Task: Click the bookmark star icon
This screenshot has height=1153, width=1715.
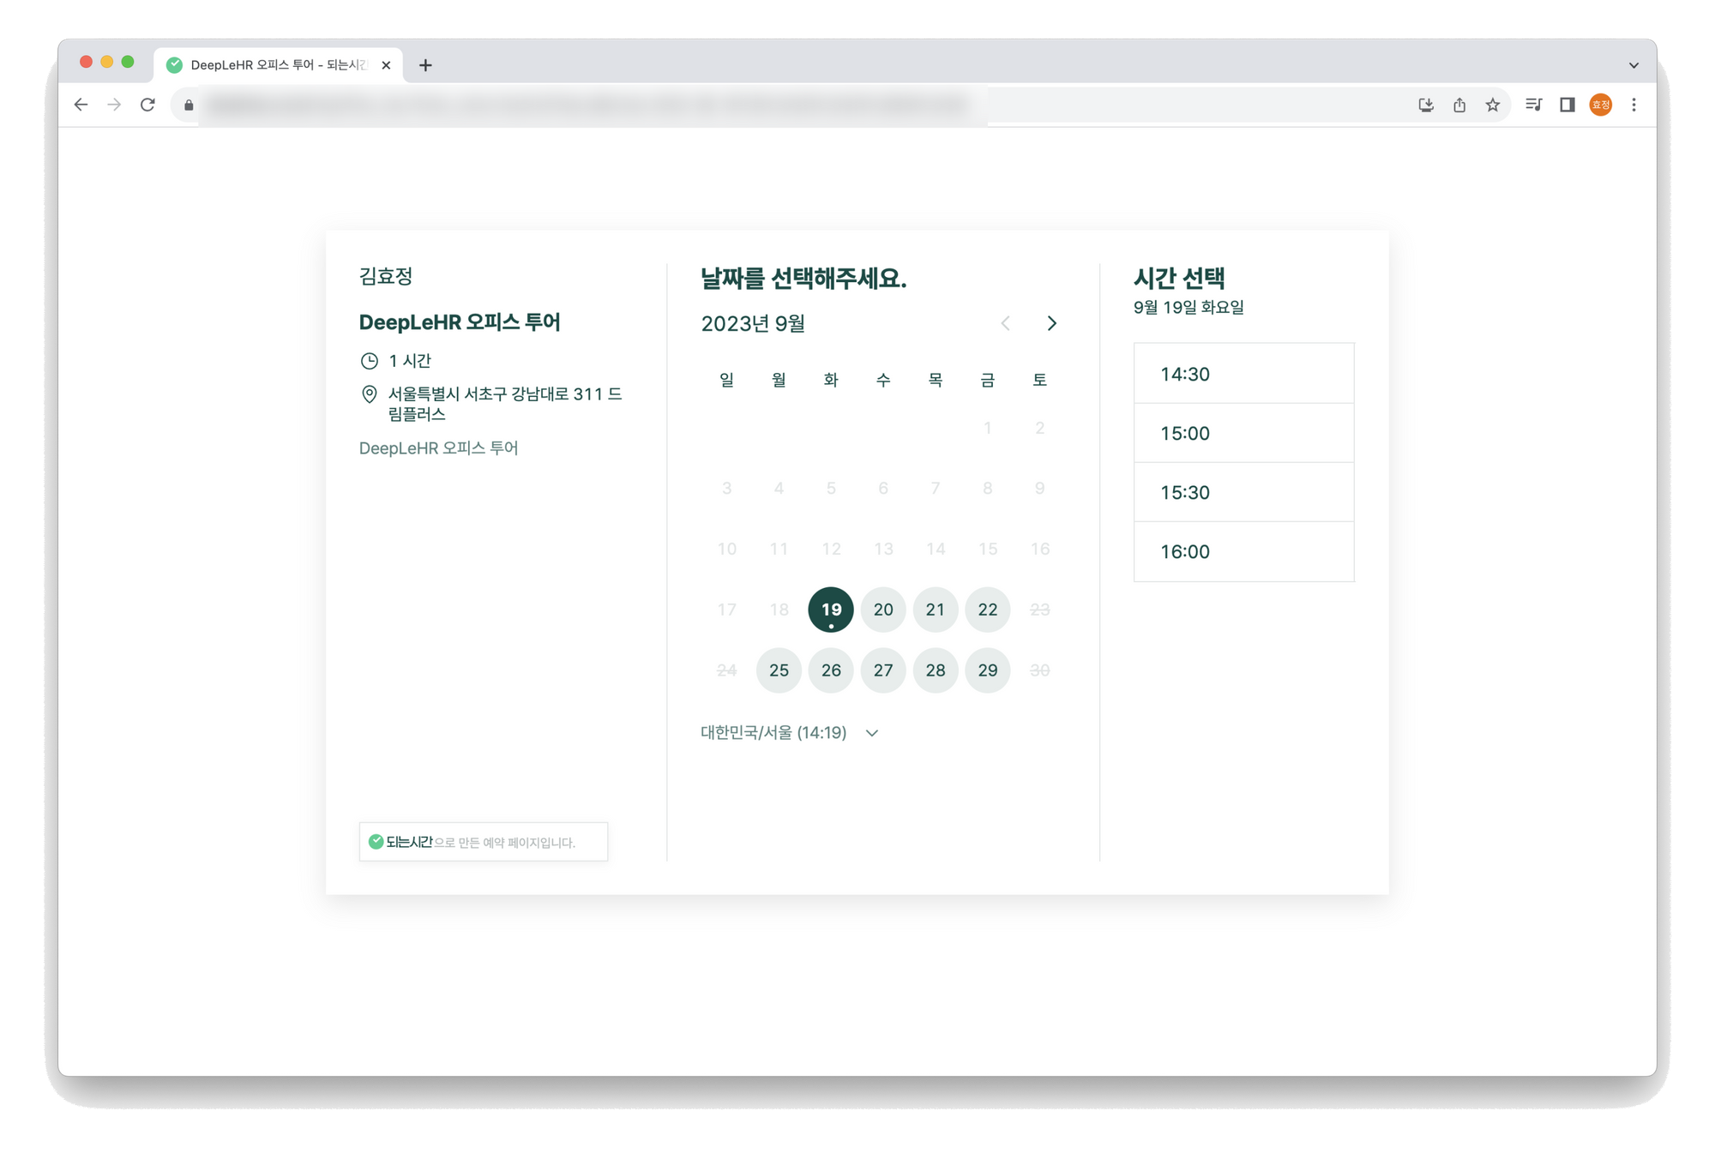Action: pos(1492,105)
